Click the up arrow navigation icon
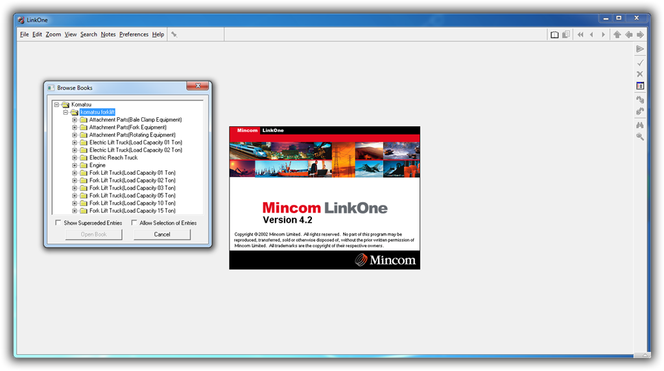This screenshot has width=664, height=371. 617,35
